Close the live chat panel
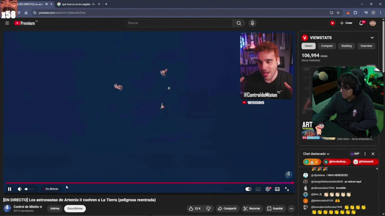Screen dimensions: 385x216 373,154
